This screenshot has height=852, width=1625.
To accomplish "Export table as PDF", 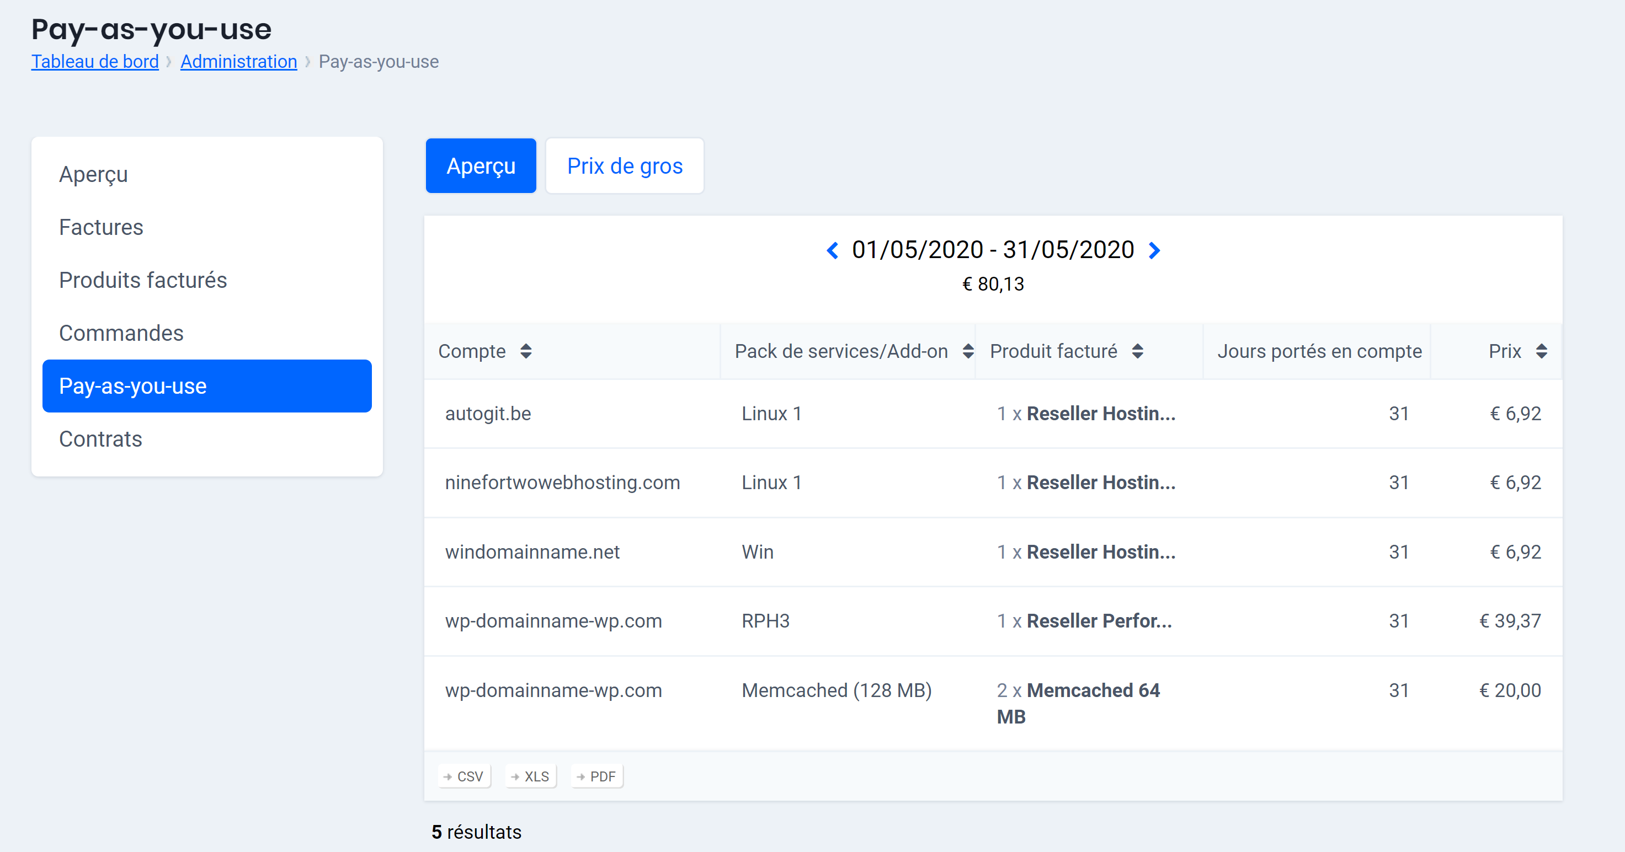I will pyautogui.click(x=597, y=776).
